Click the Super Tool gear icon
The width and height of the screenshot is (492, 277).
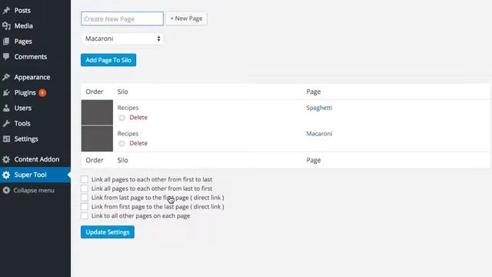(x=6, y=175)
